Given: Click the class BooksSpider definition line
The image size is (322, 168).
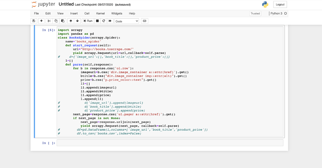Looking at the screenshot, I should click(89, 38).
